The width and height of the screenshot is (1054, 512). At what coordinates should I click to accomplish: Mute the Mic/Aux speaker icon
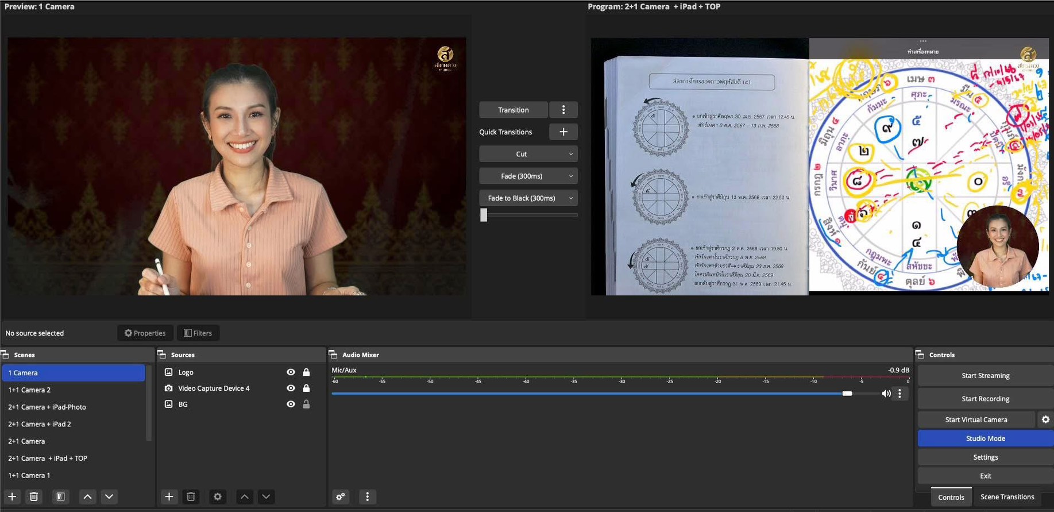[x=886, y=394]
